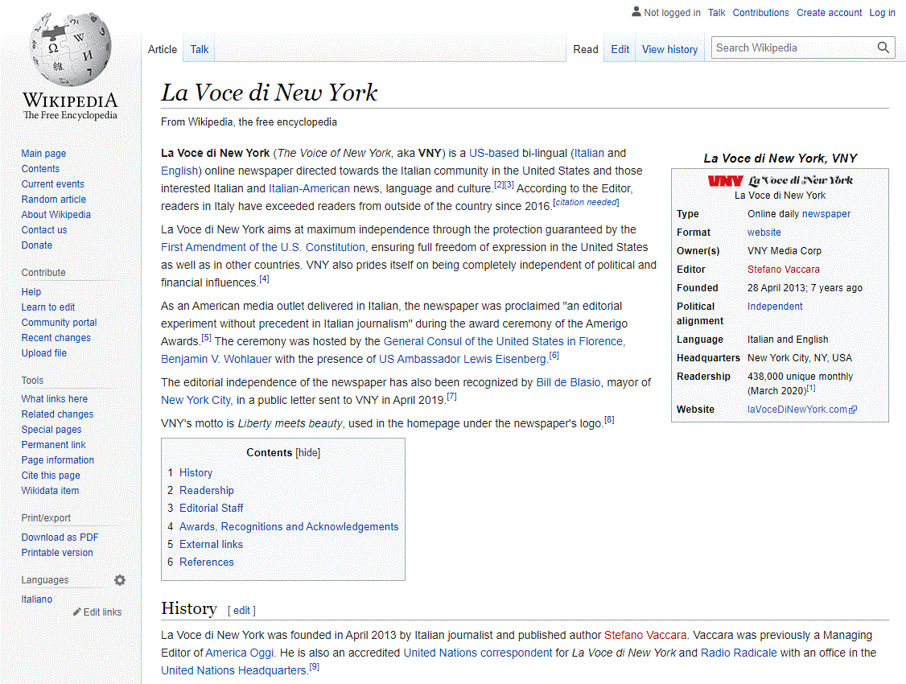Click the external link icon beside laVoceDiNewYork.com
This screenshot has width=906, height=684.
tap(853, 410)
